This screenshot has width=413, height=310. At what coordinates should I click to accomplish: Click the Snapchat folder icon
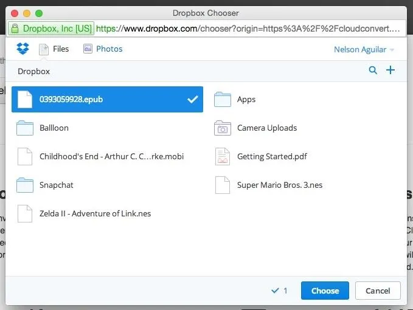tap(25, 185)
